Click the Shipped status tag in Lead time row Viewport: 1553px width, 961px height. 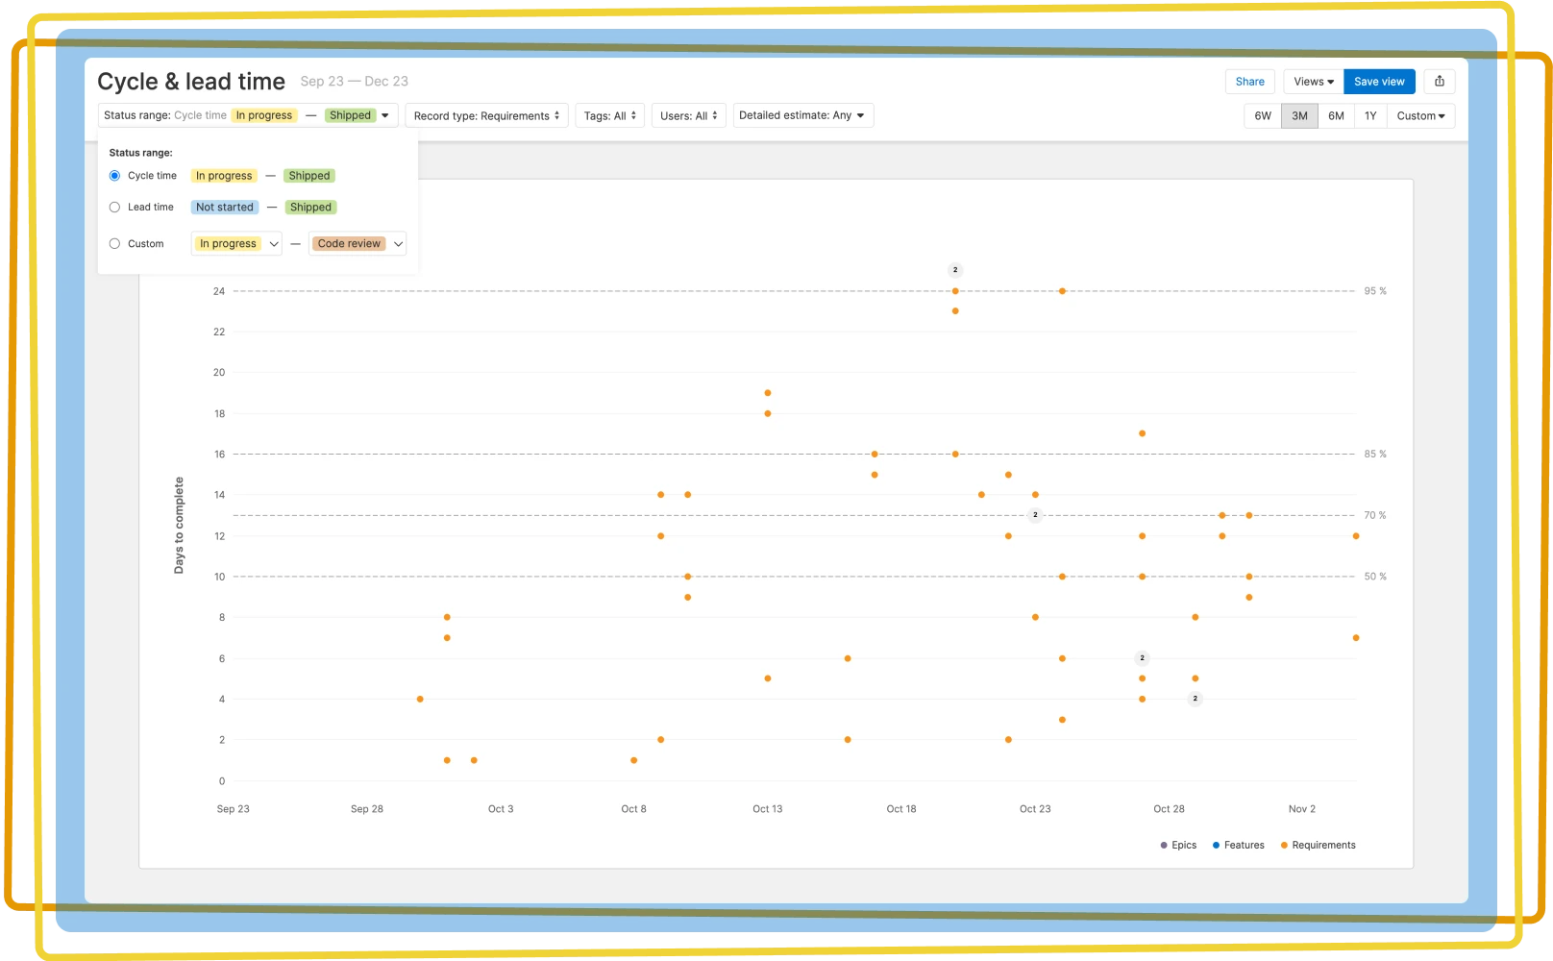click(311, 208)
